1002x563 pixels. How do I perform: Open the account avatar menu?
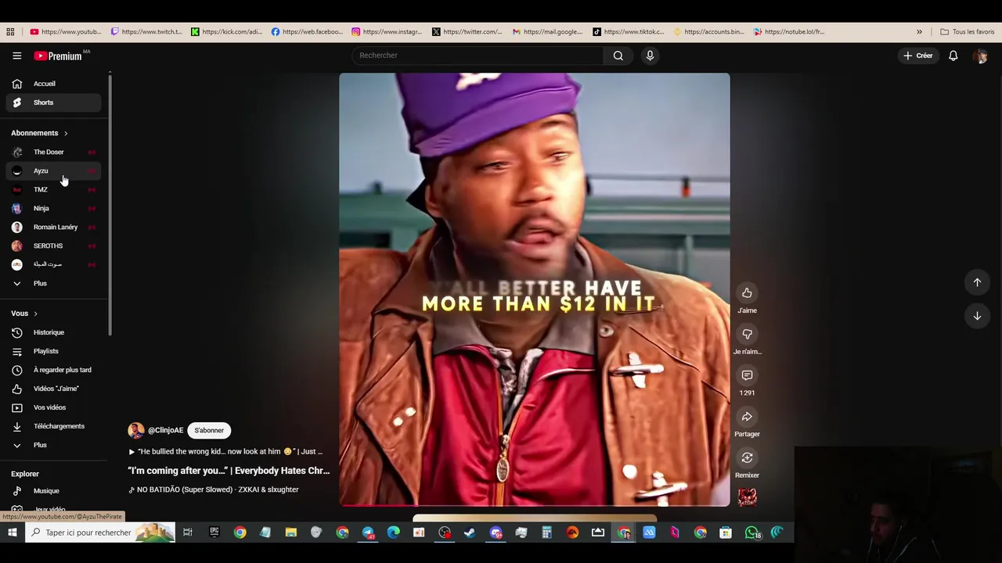980,56
